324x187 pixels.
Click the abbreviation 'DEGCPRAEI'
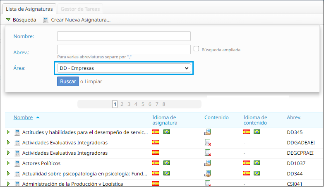300,153
